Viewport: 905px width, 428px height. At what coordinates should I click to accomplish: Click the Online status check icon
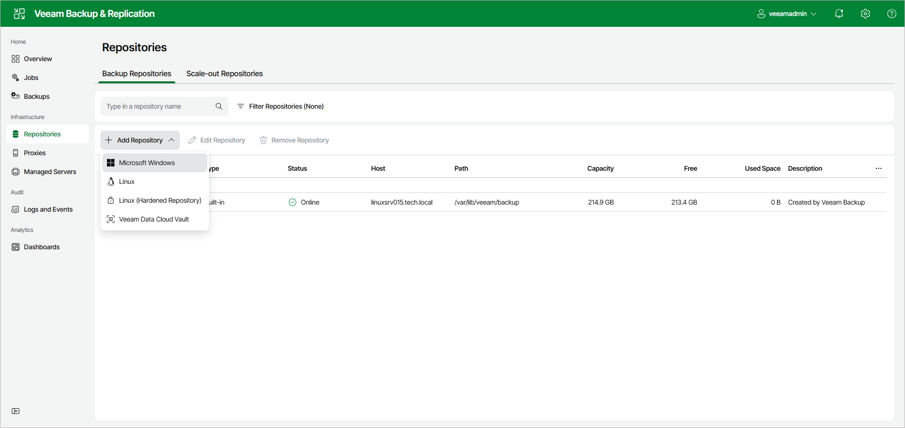pyautogui.click(x=293, y=202)
